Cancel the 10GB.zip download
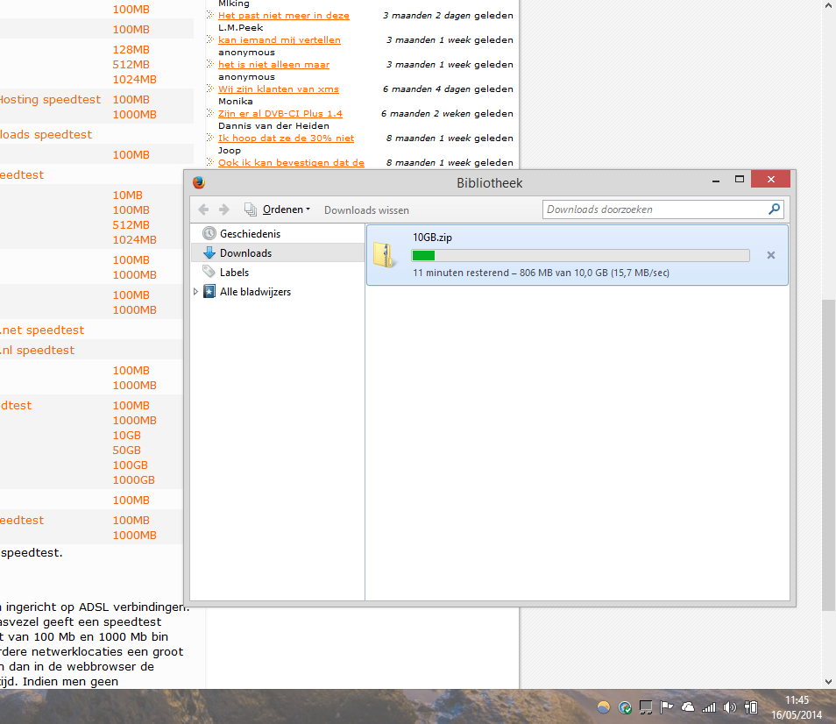The height and width of the screenshot is (724, 836). click(771, 255)
